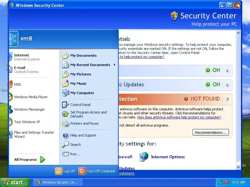Open All Programs menu
The image size is (250, 187).
click(x=30, y=160)
